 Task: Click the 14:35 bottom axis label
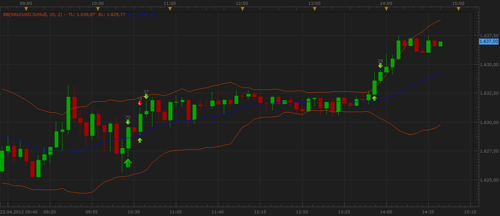(428, 212)
